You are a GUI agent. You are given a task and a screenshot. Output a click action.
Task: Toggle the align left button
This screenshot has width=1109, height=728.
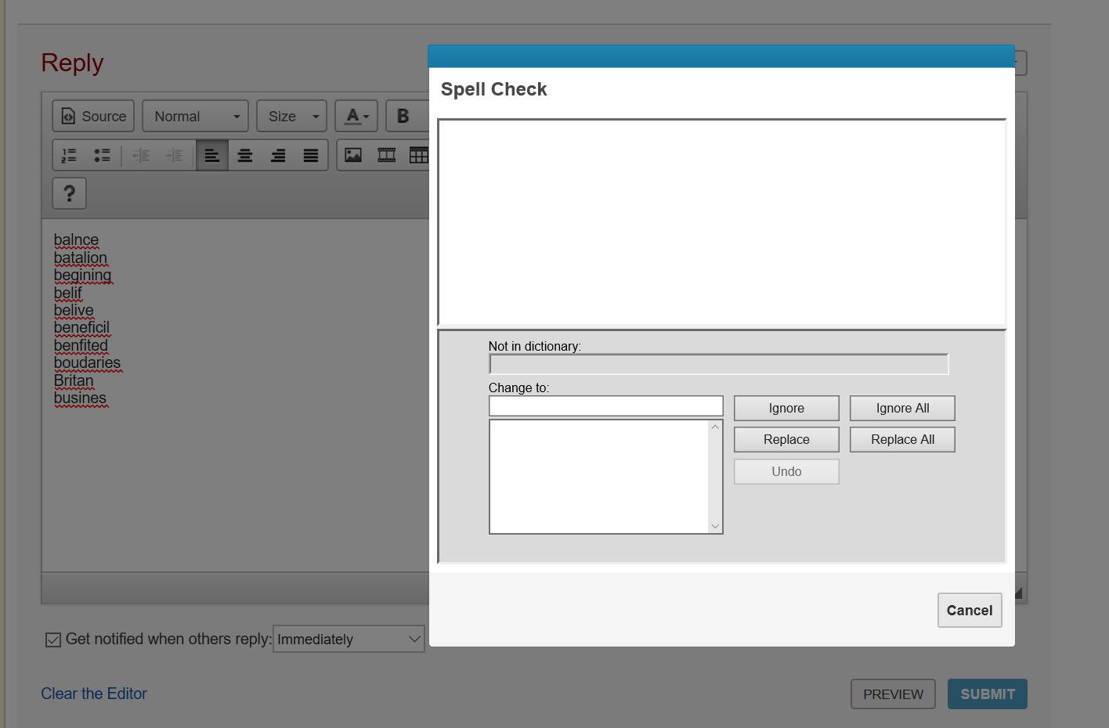tap(212, 155)
